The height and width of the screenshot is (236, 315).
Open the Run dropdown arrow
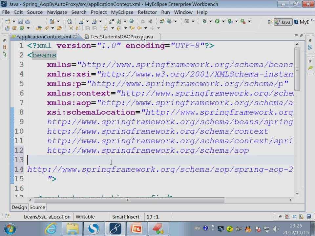coord(223,21)
